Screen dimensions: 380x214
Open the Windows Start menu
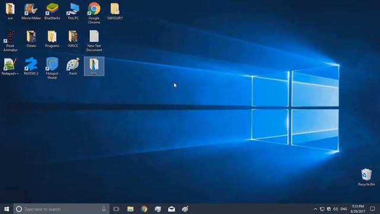click(x=7, y=209)
